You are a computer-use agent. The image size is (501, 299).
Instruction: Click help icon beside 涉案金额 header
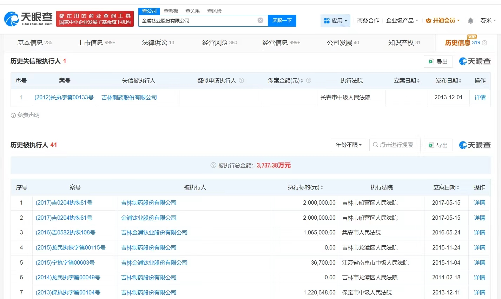(x=309, y=80)
